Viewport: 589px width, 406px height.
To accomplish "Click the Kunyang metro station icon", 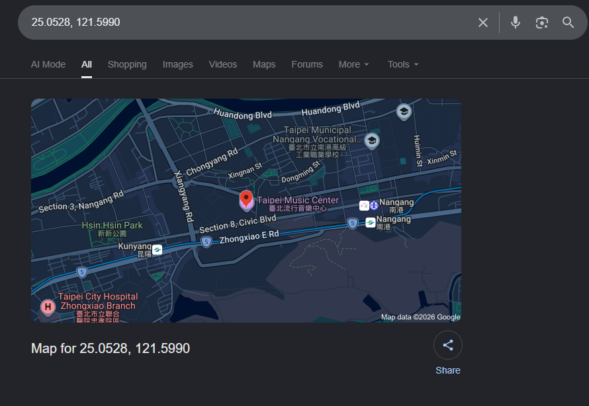I will (x=157, y=250).
